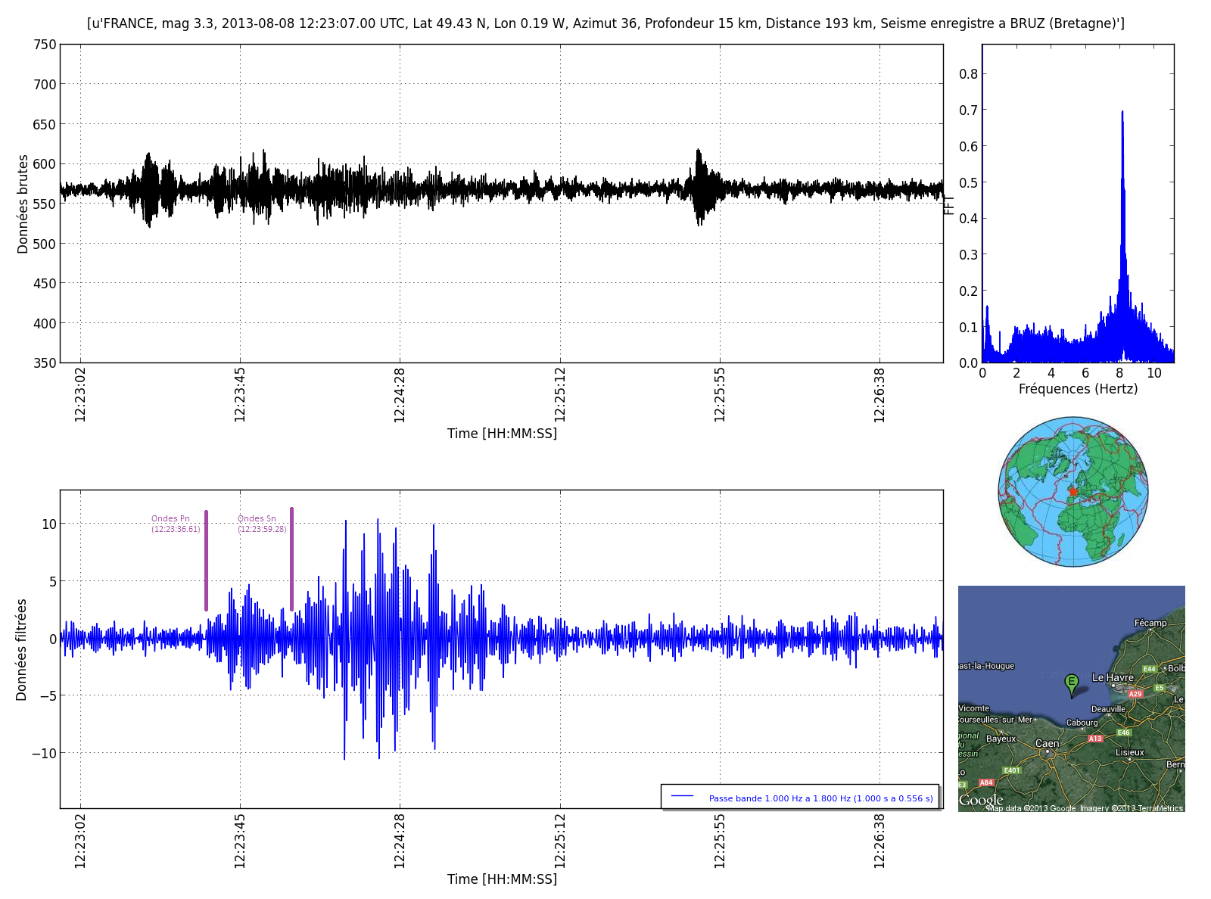Click the green epicenter pin marked E
Viewport: 1211px width, 899px height.
(x=1071, y=683)
